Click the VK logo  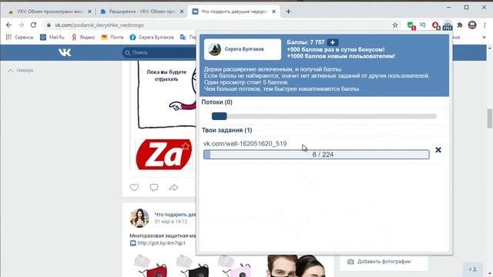[x=65, y=52]
